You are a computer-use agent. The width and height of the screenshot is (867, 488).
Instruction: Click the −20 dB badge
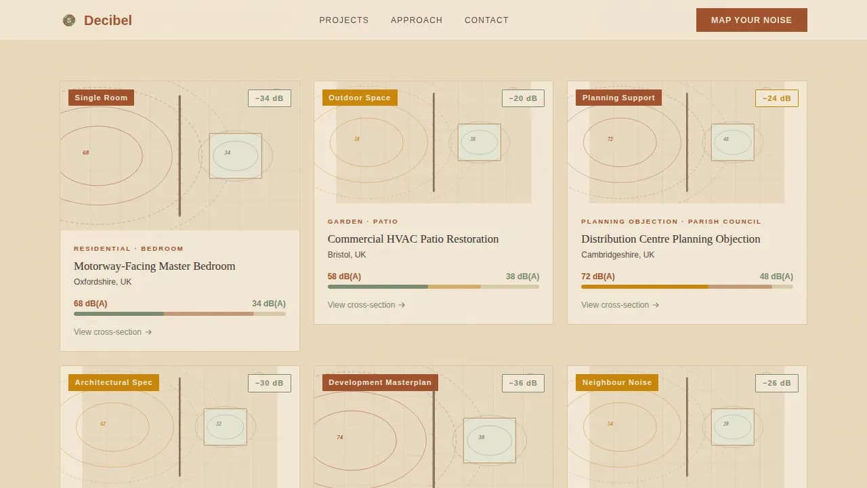(x=523, y=98)
